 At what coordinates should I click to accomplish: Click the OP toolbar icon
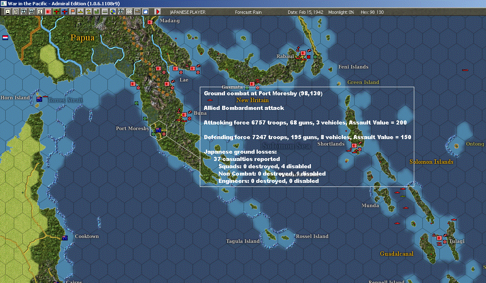(x=129, y=12)
